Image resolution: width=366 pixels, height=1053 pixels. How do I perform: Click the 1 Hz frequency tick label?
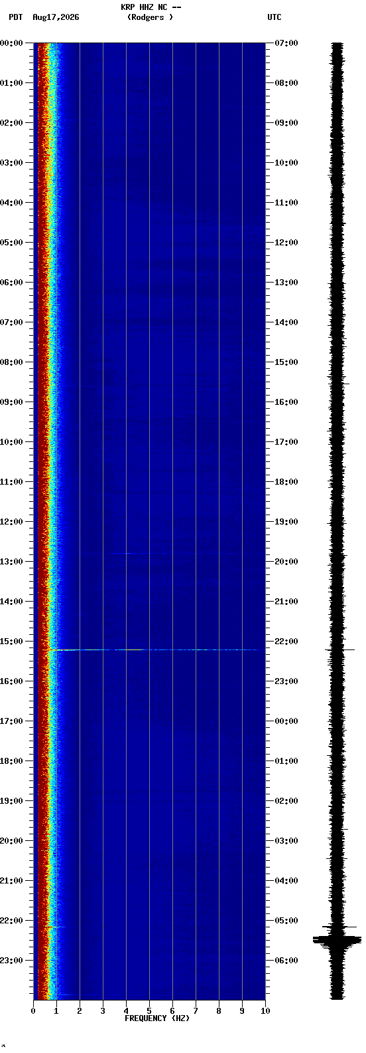pos(56,1011)
